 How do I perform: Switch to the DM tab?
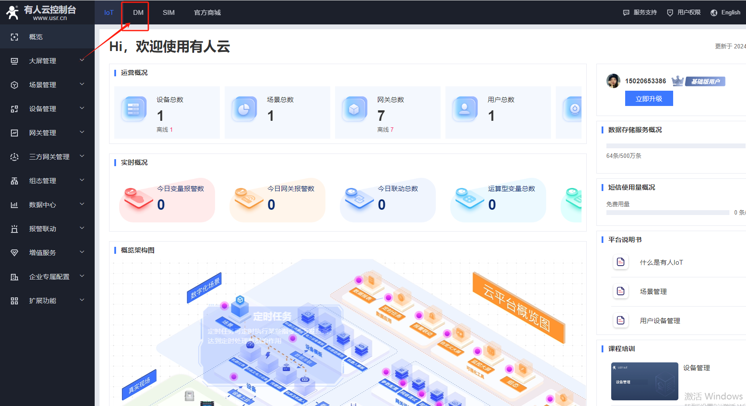pos(138,13)
